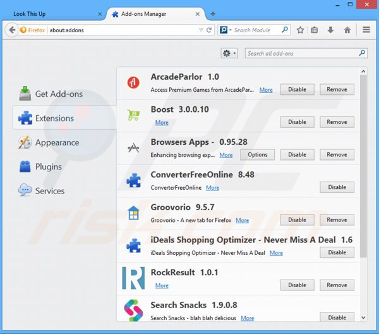379x334 pixels.
Task: Open a new tab with plus button
Action: coord(213,13)
